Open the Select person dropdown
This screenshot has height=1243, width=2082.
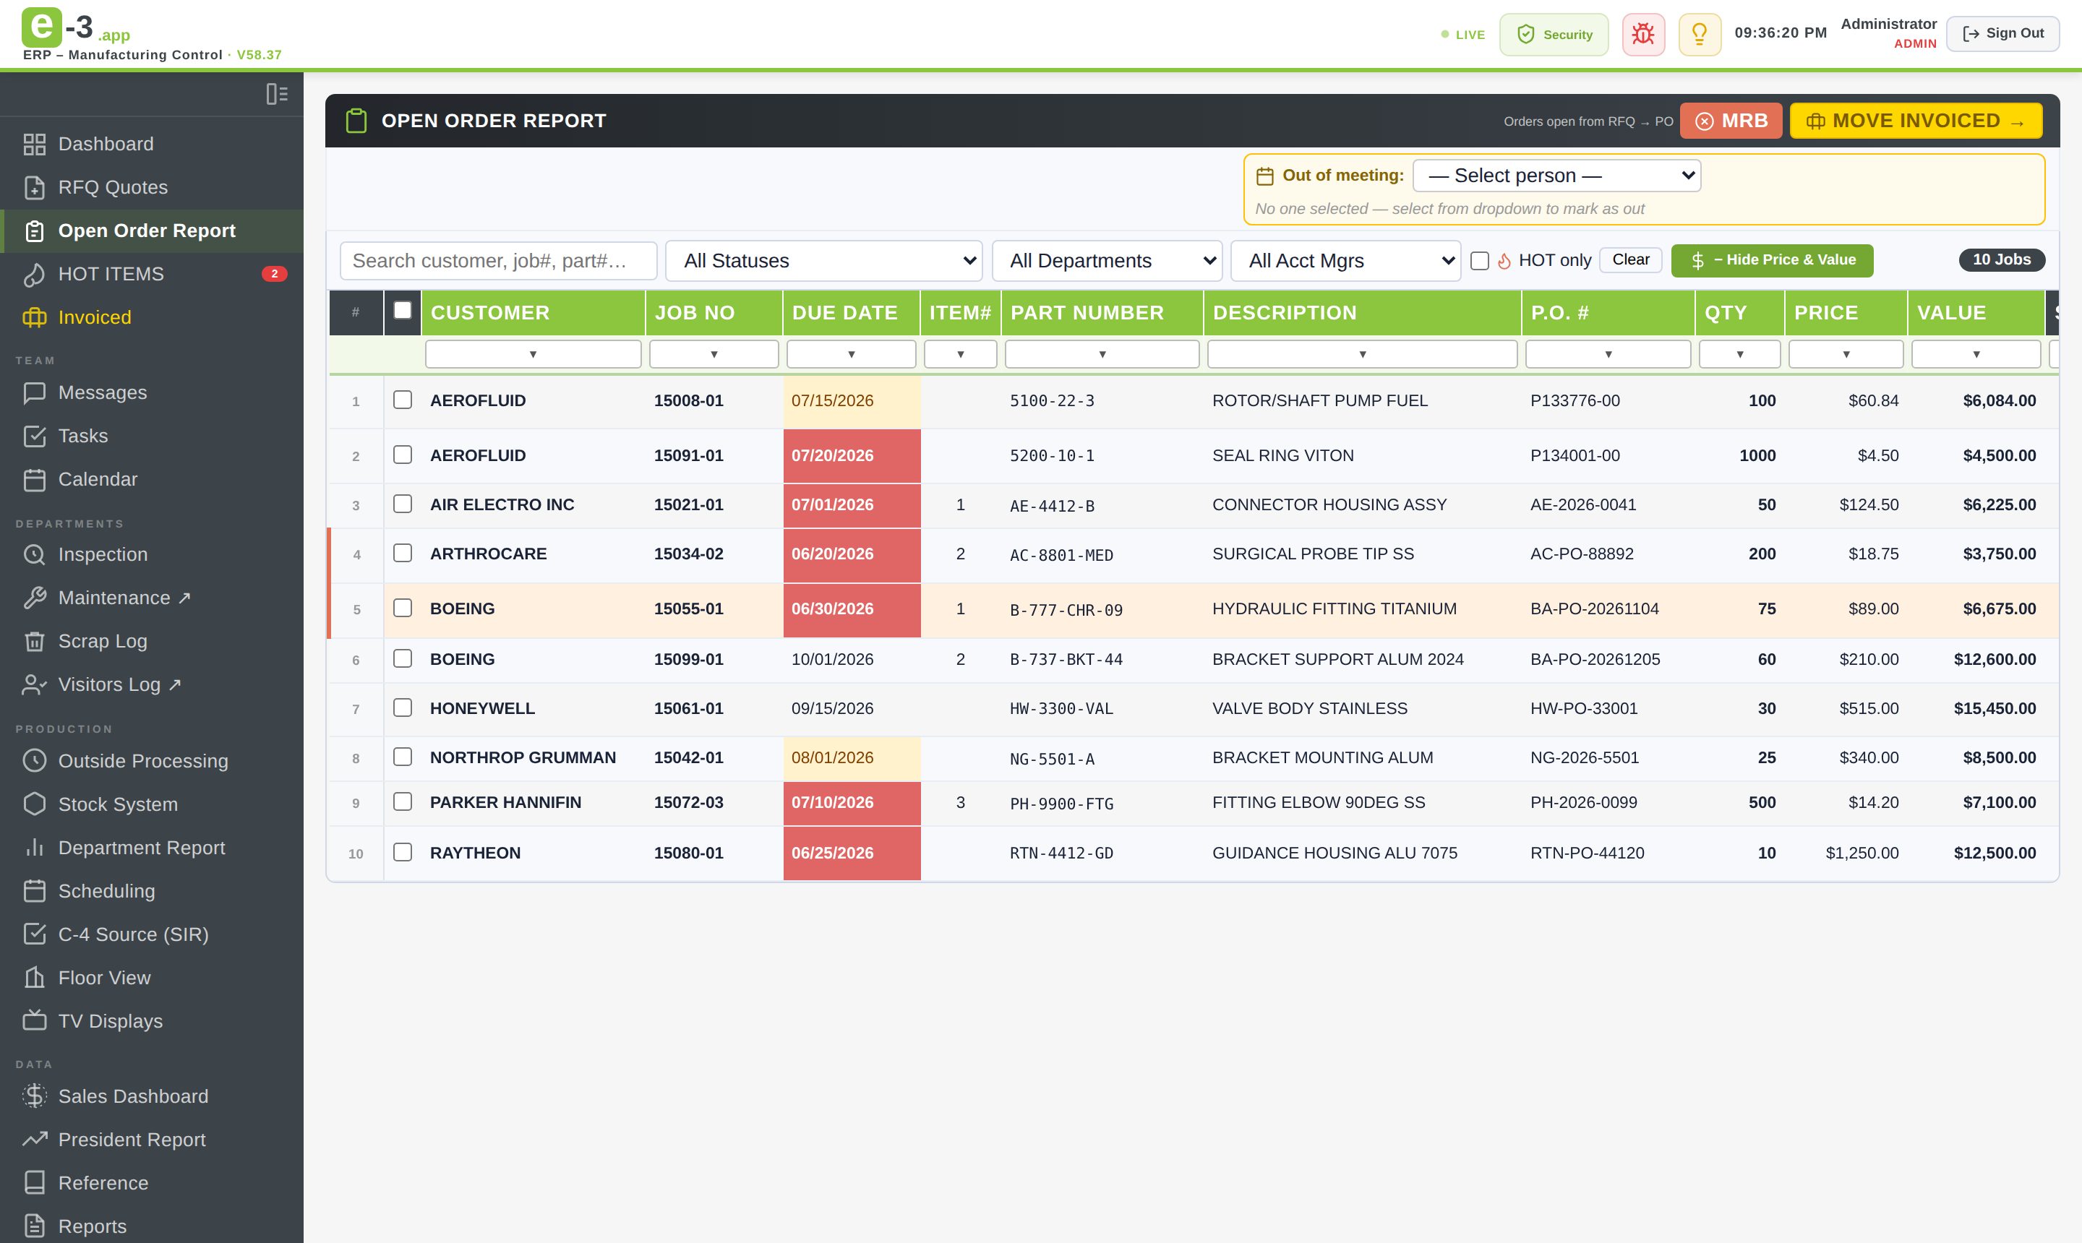tap(1556, 176)
